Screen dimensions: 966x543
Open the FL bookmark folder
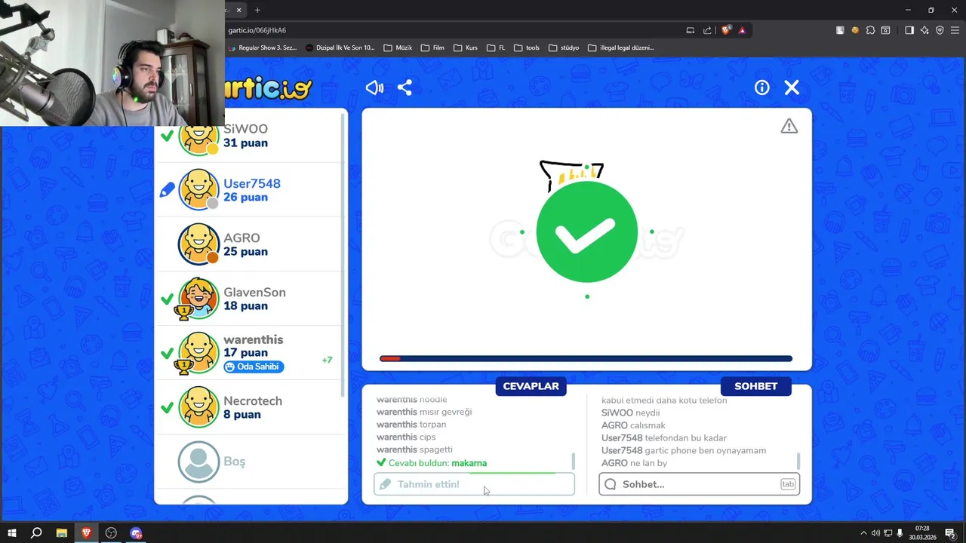pos(496,48)
